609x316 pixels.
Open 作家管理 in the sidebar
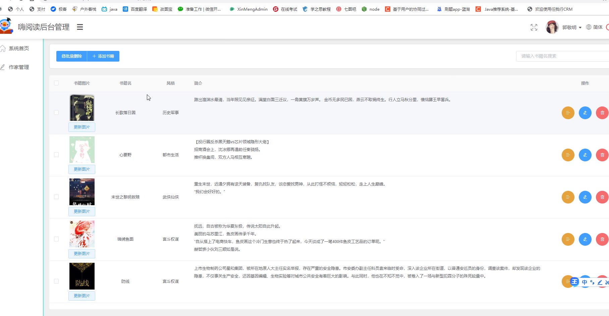click(x=19, y=67)
